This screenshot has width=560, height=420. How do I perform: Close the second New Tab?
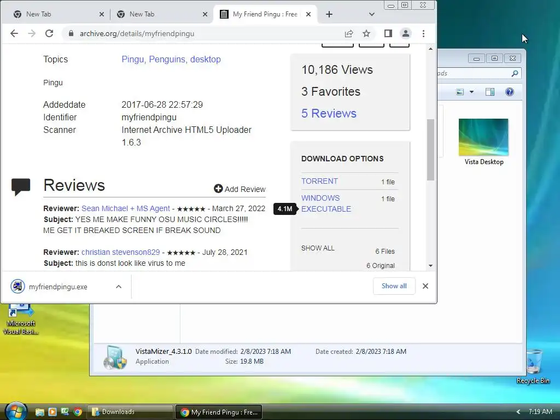205,14
